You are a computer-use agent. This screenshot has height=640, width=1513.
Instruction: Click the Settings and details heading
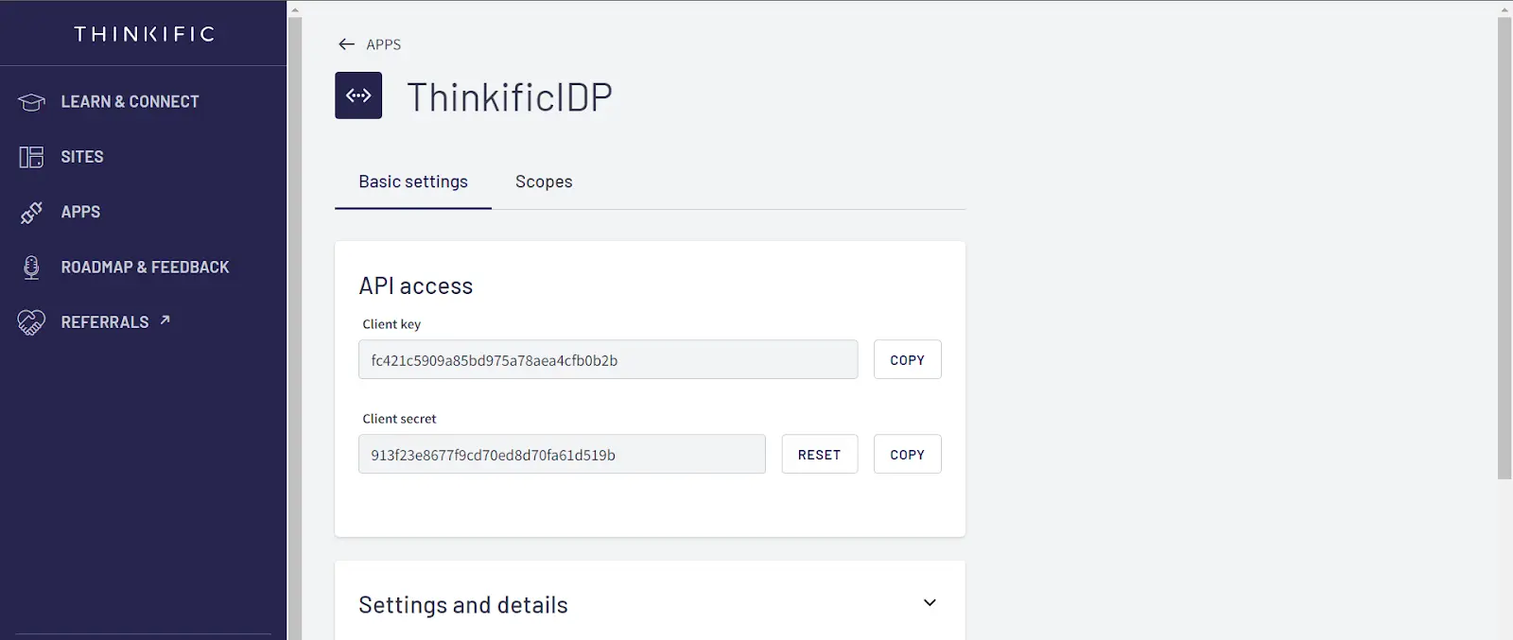(463, 605)
